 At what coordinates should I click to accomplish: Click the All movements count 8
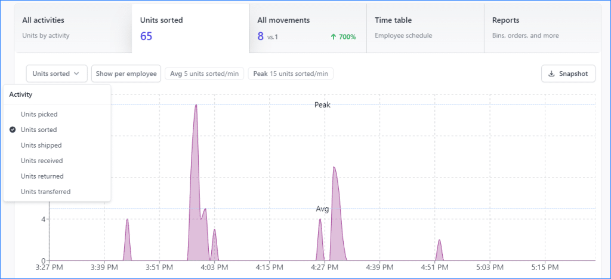tap(260, 36)
